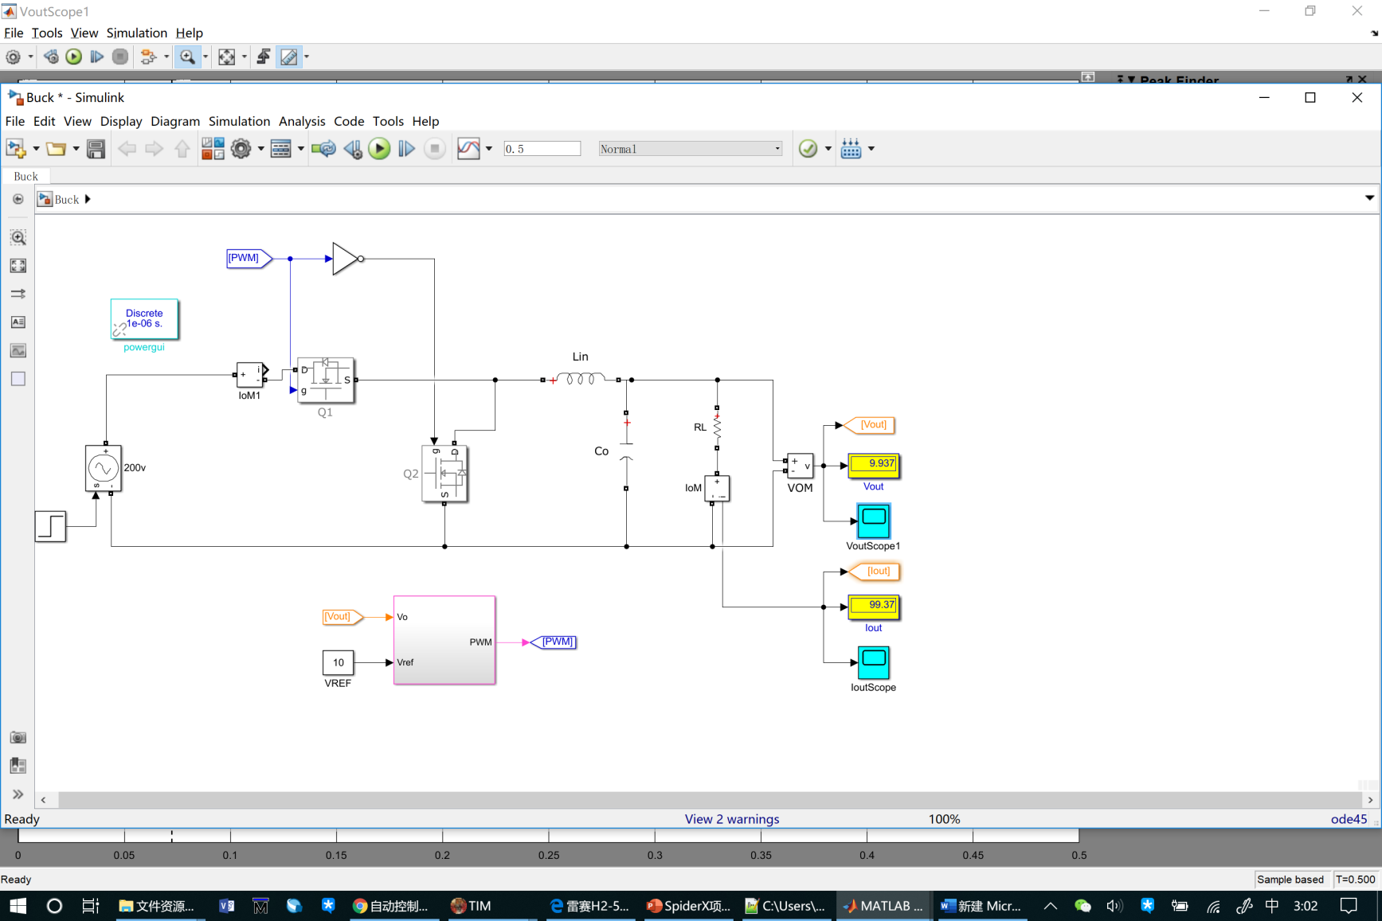This screenshot has width=1382, height=921.
Task: Expand the Open model dropdown arrow
Action: [76, 149]
